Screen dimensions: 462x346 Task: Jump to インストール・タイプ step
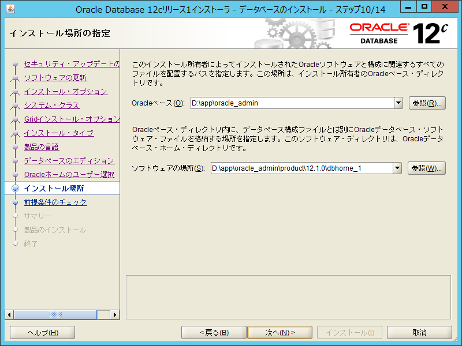click(58, 133)
